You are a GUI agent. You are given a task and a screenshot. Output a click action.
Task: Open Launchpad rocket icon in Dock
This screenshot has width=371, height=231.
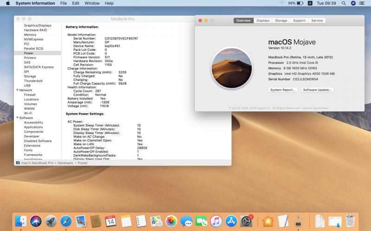[x=51, y=221]
